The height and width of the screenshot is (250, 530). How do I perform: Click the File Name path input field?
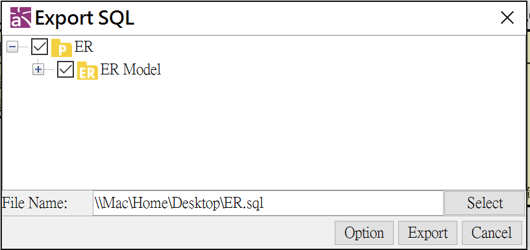click(x=268, y=203)
